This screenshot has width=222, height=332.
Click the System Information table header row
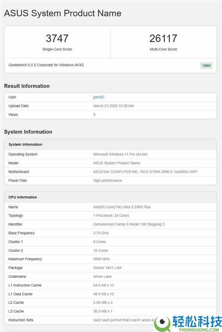pyautogui.click(x=110, y=145)
